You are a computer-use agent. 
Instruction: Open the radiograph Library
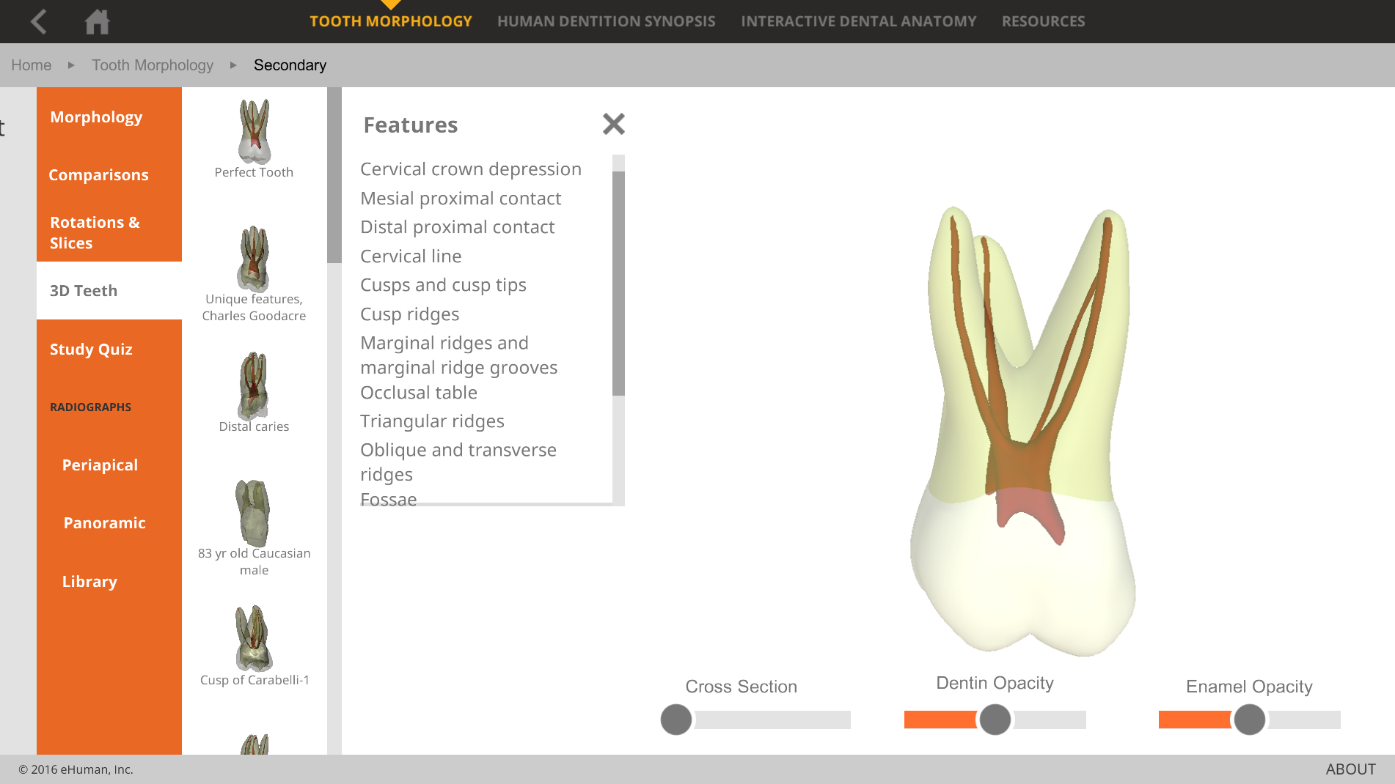[x=109, y=581]
